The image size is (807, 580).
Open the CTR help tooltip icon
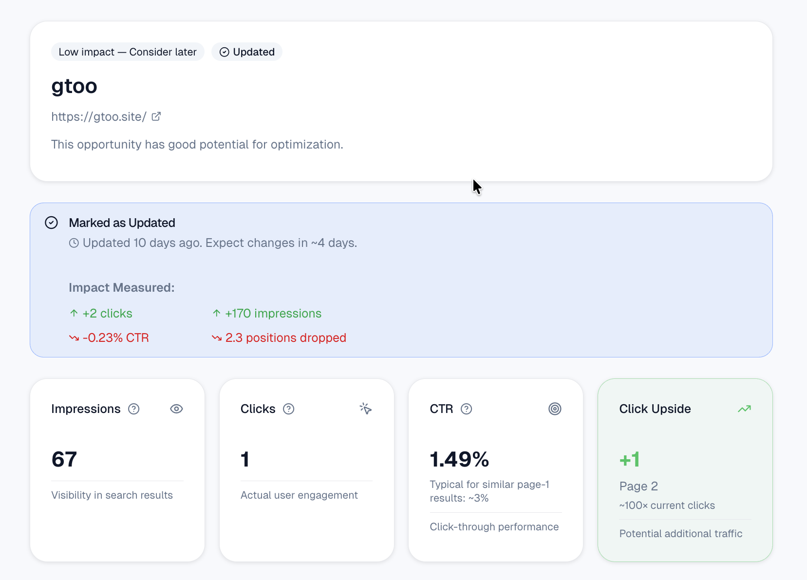click(466, 409)
